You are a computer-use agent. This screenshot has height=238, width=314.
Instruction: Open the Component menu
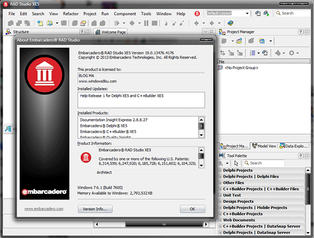click(125, 14)
